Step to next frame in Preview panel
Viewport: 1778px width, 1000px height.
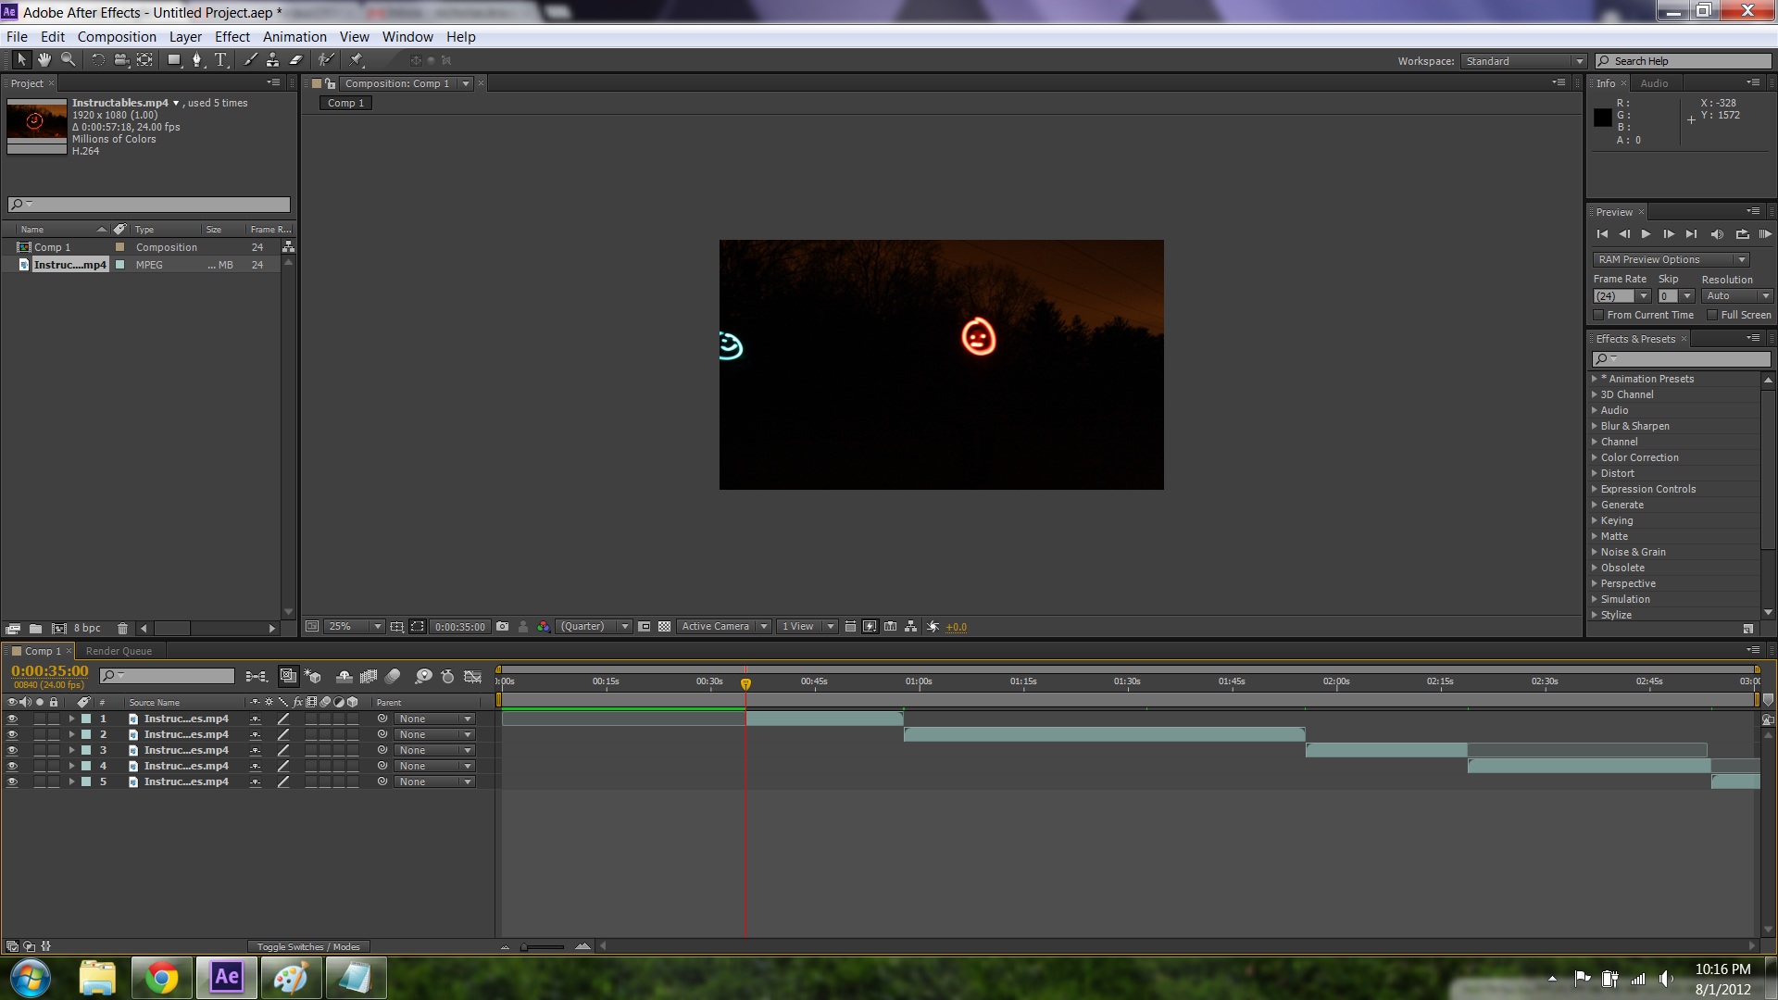point(1669,234)
